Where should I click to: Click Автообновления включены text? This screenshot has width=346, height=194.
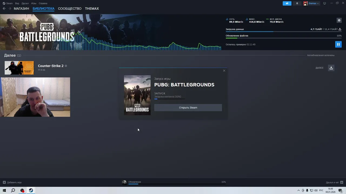click(x=321, y=55)
